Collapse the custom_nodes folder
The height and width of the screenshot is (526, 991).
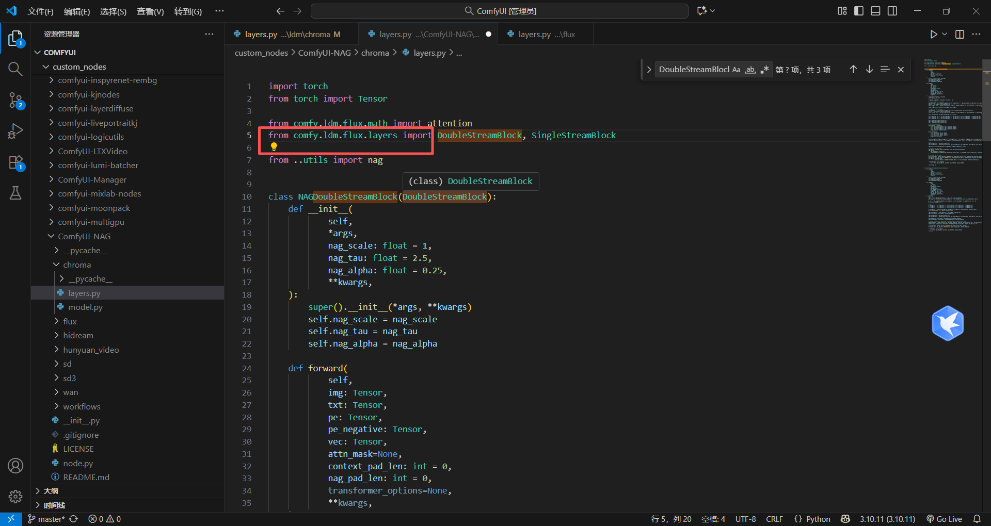point(46,67)
